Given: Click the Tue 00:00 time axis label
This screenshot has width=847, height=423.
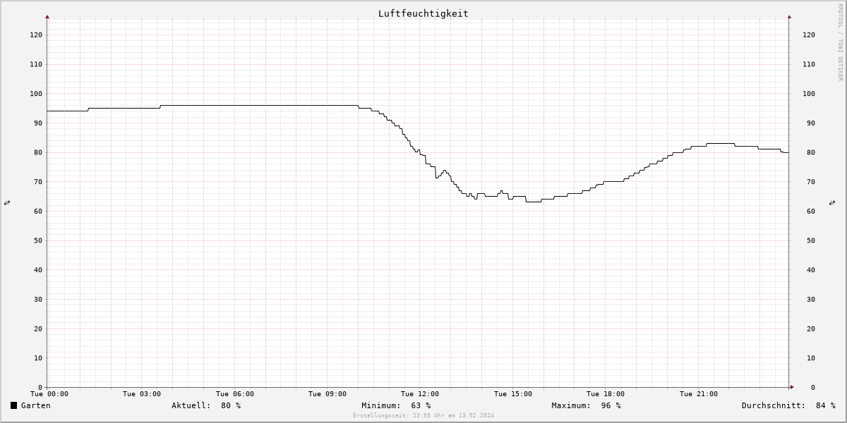Looking at the screenshot, I should pos(49,394).
